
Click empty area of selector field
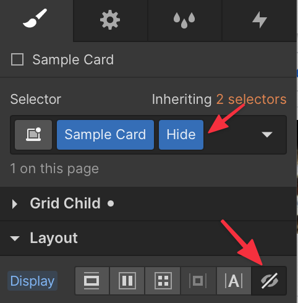pyautogui.click(x=231, y=135)
